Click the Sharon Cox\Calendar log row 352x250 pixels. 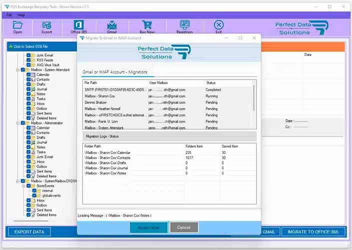point(169,152)
